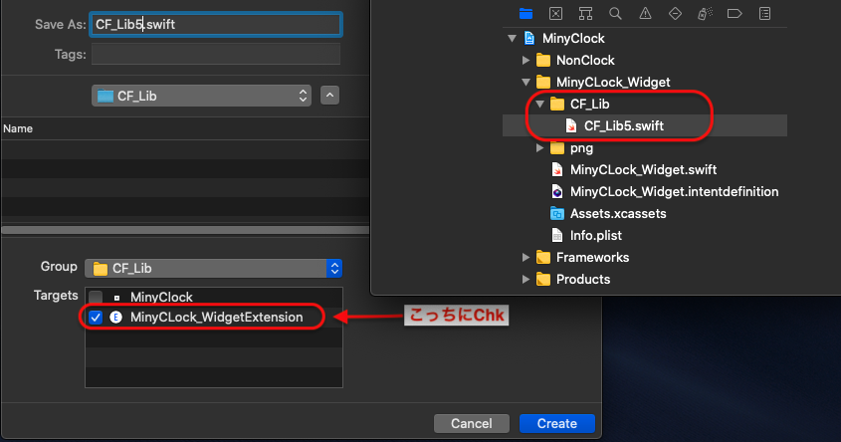Collapse the MinyCLock_Widget folder triangle
This screenshot has width=841, height=442.
(526, 83)
